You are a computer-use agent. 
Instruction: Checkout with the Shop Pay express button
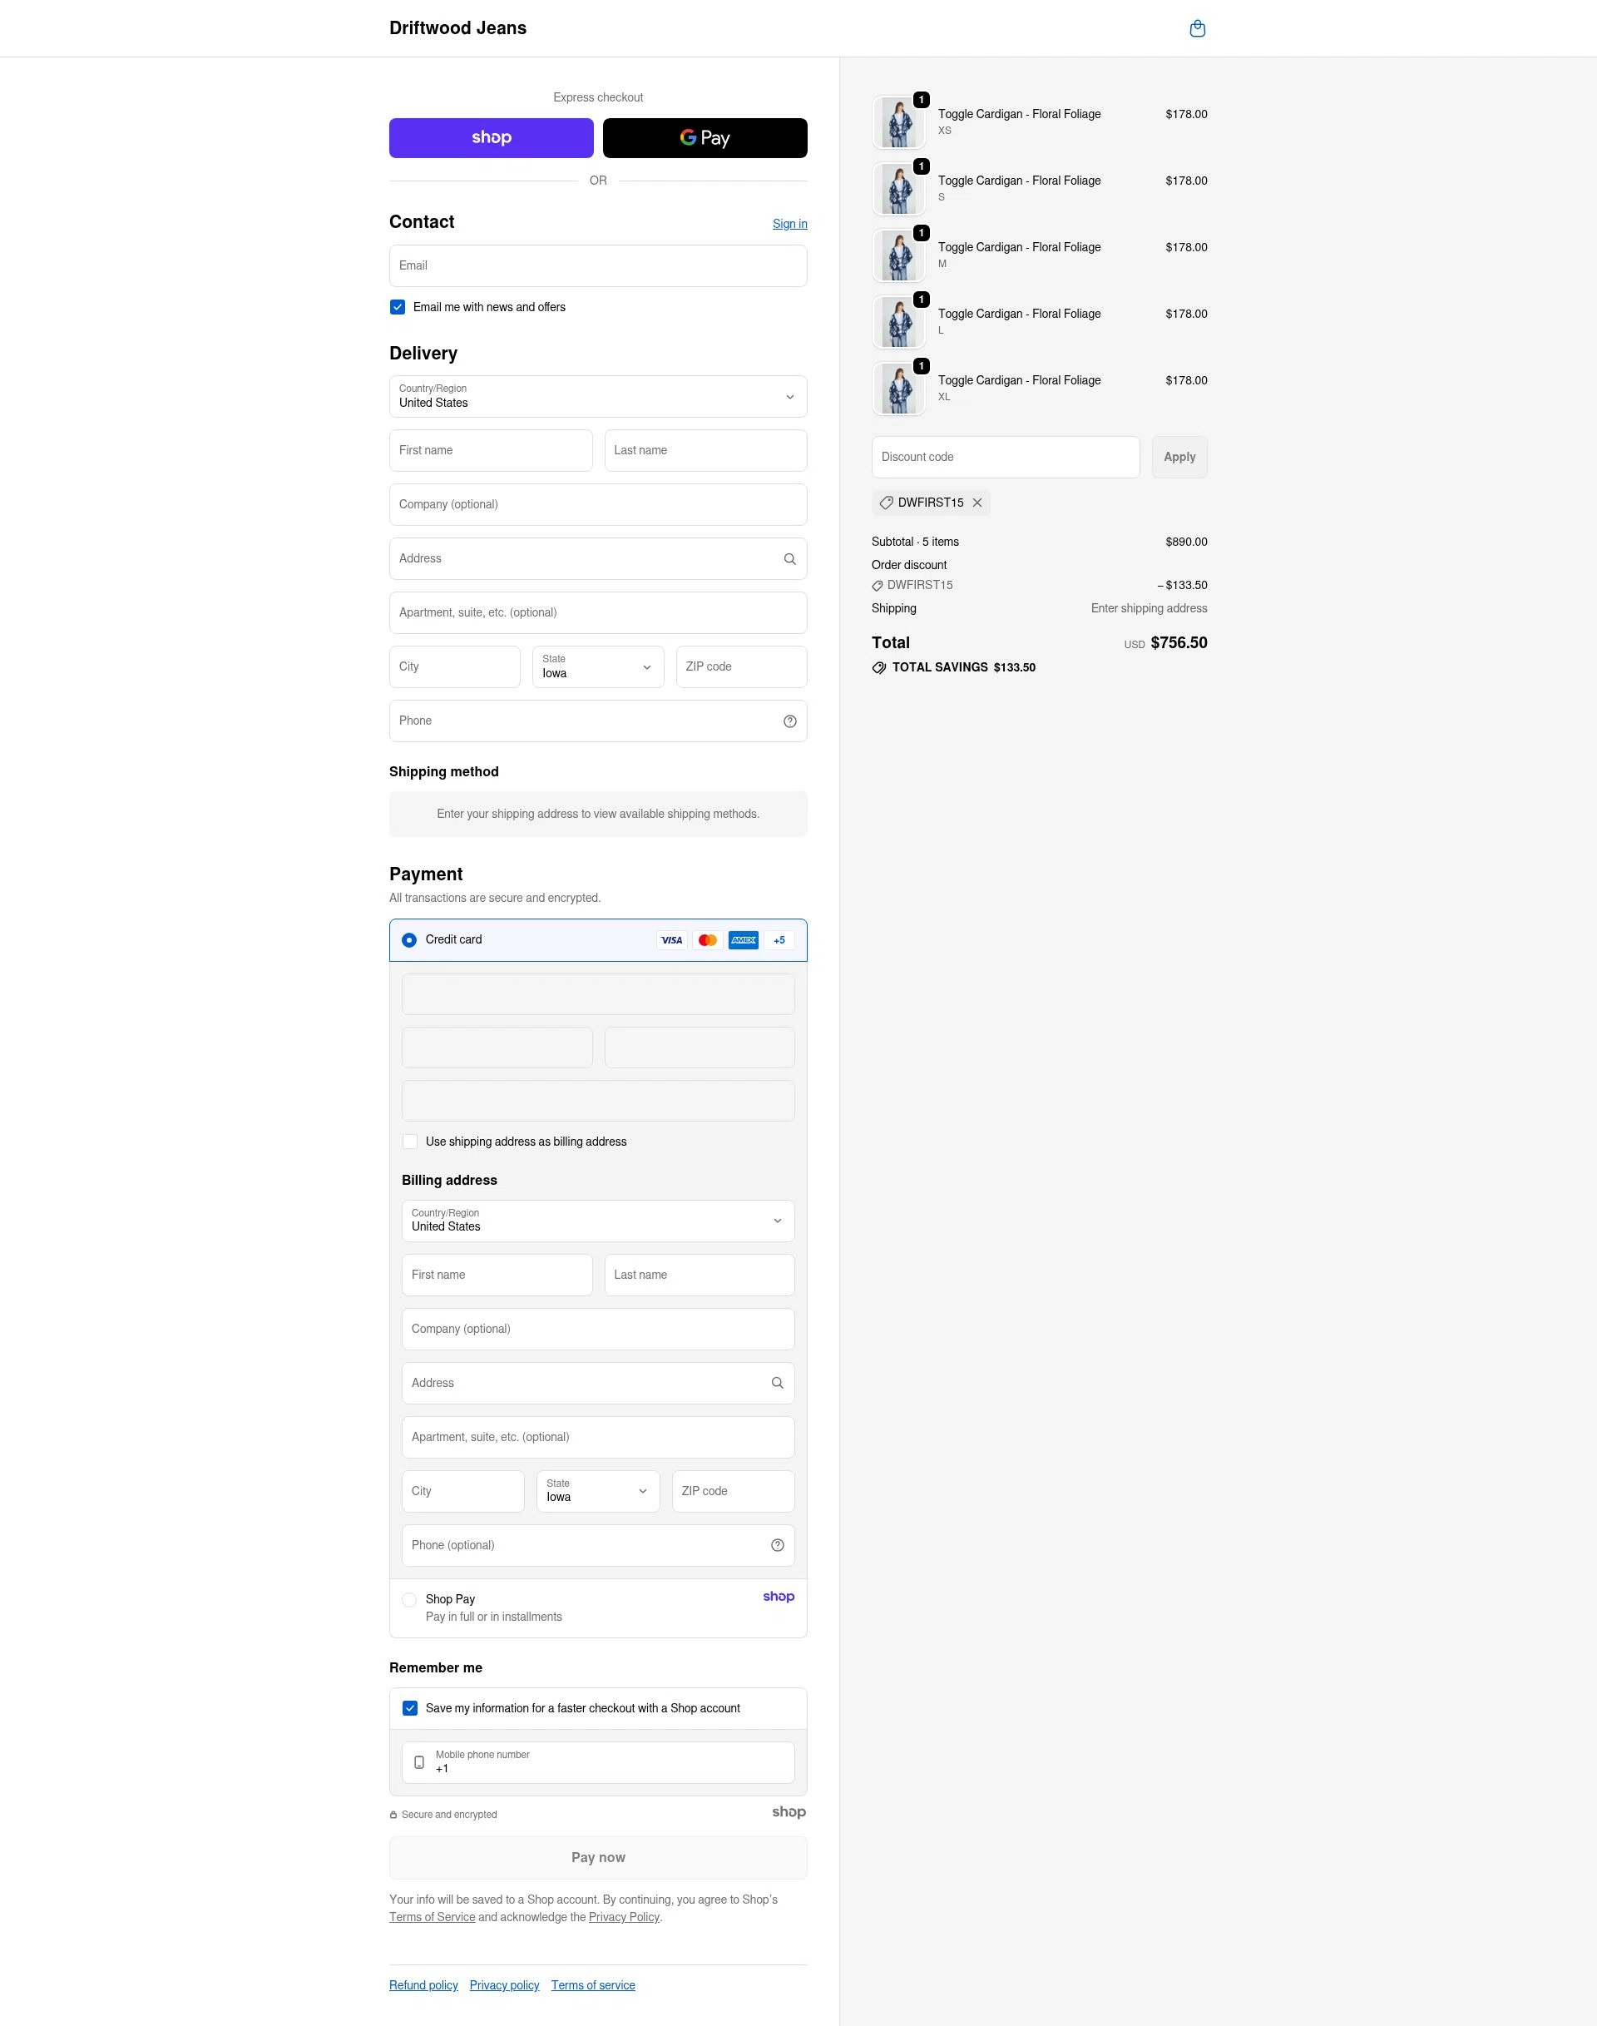490,137
